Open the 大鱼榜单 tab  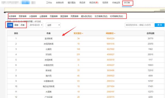point(33,16)
